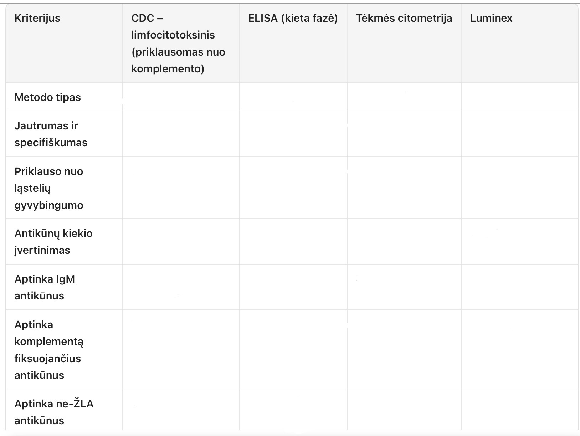Click empty Metodo tipas cell under Luminex
The width and height of the screenshot is (580, 436).
click(x=519, y=97)
